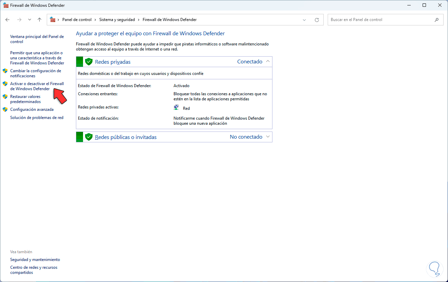Open 'Cambiar la configuración de notificaciones'
The height and width of the screenshot is (282, 448).
[x=36, y=74]
